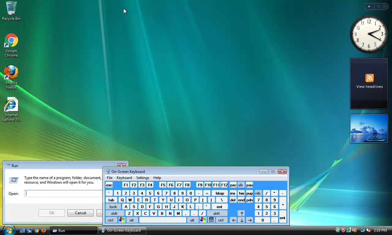Open the Keyboard menu
Screen dimensions: 392x235
coord(124,178)
